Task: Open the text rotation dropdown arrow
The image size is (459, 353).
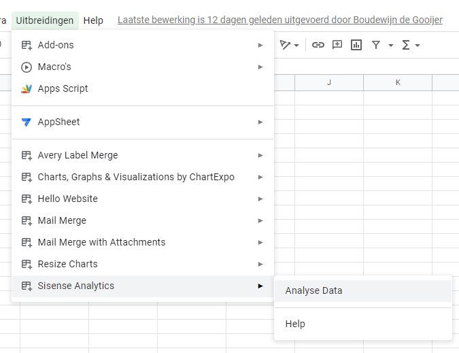Action: pyautogui.click(x=296, y=46)
